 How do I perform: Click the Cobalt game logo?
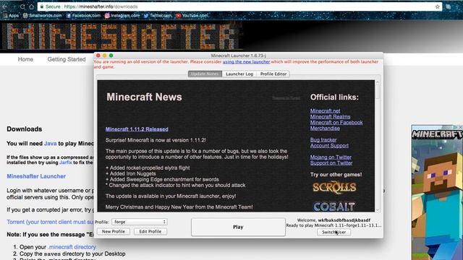click(334, 207)
